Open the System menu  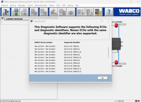(x=52, y=5)
